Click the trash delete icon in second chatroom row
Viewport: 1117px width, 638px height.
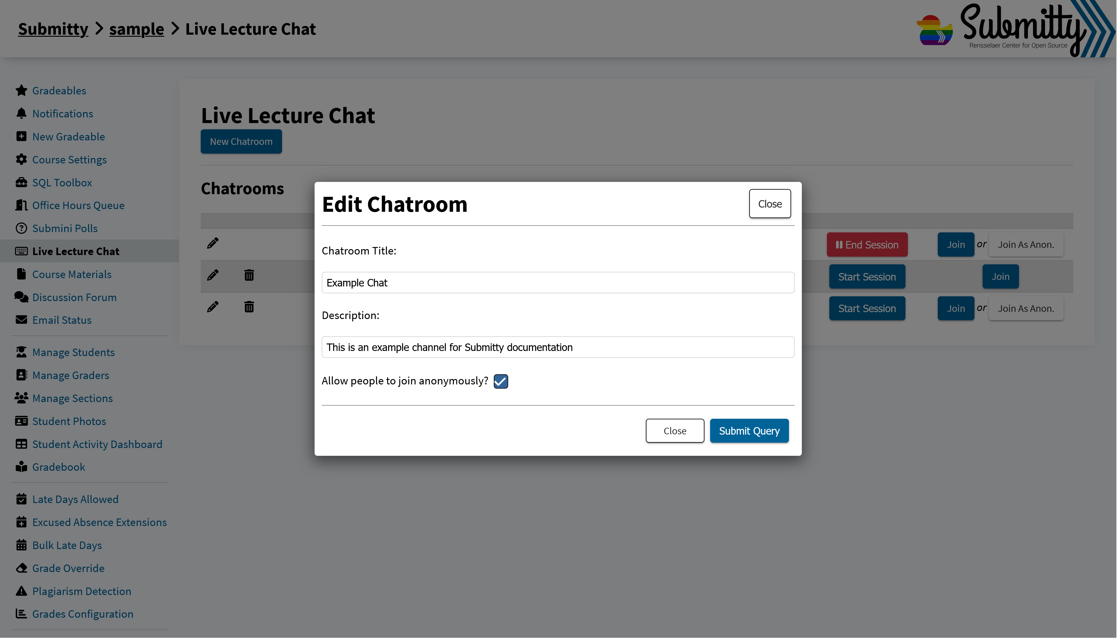(249, 275)
